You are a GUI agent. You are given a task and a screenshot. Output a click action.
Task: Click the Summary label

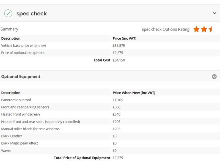tap(9, 29)
